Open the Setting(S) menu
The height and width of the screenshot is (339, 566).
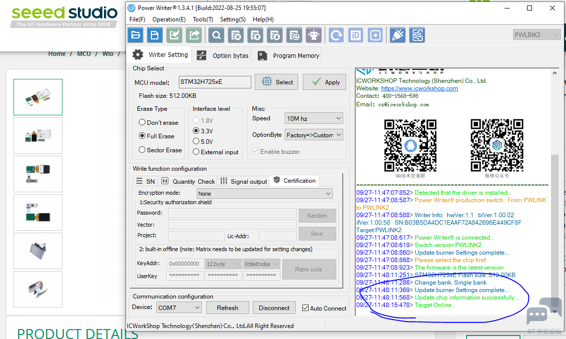click(233, 19)
